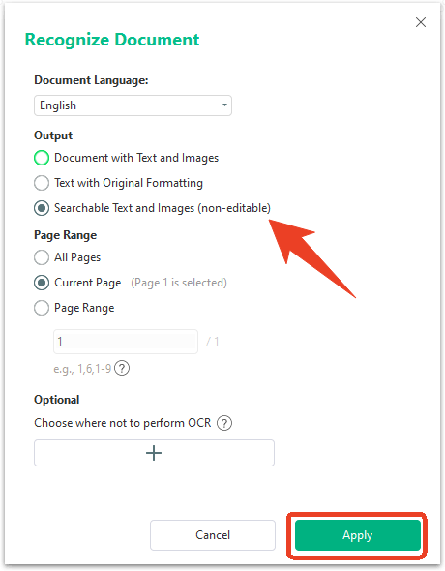The width and height of the screenshot is (445, 571).
Task: Click the '(Page 1 is selected)' text
Action: [x=179, y=283]
